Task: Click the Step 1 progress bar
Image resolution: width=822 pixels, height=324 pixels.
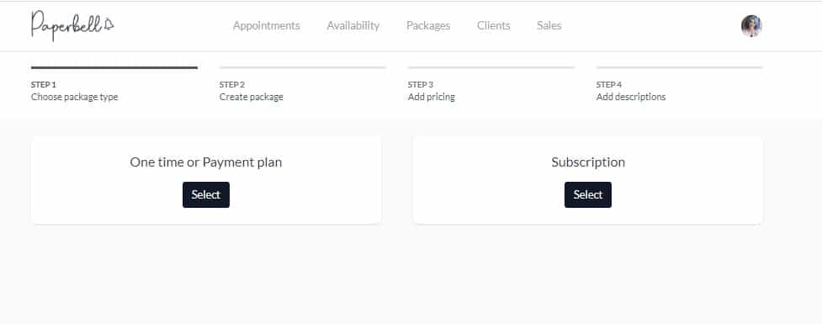Action: pyautogui.click(x=114, y=67)
